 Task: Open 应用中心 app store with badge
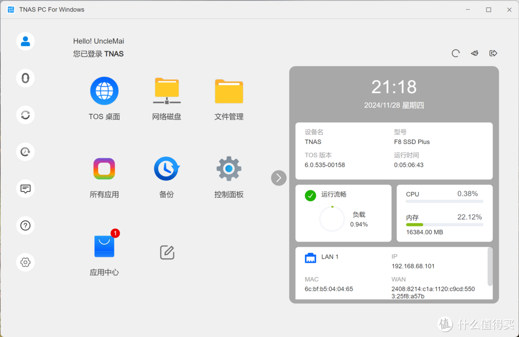pyautogui.click(x=104, y=247)
